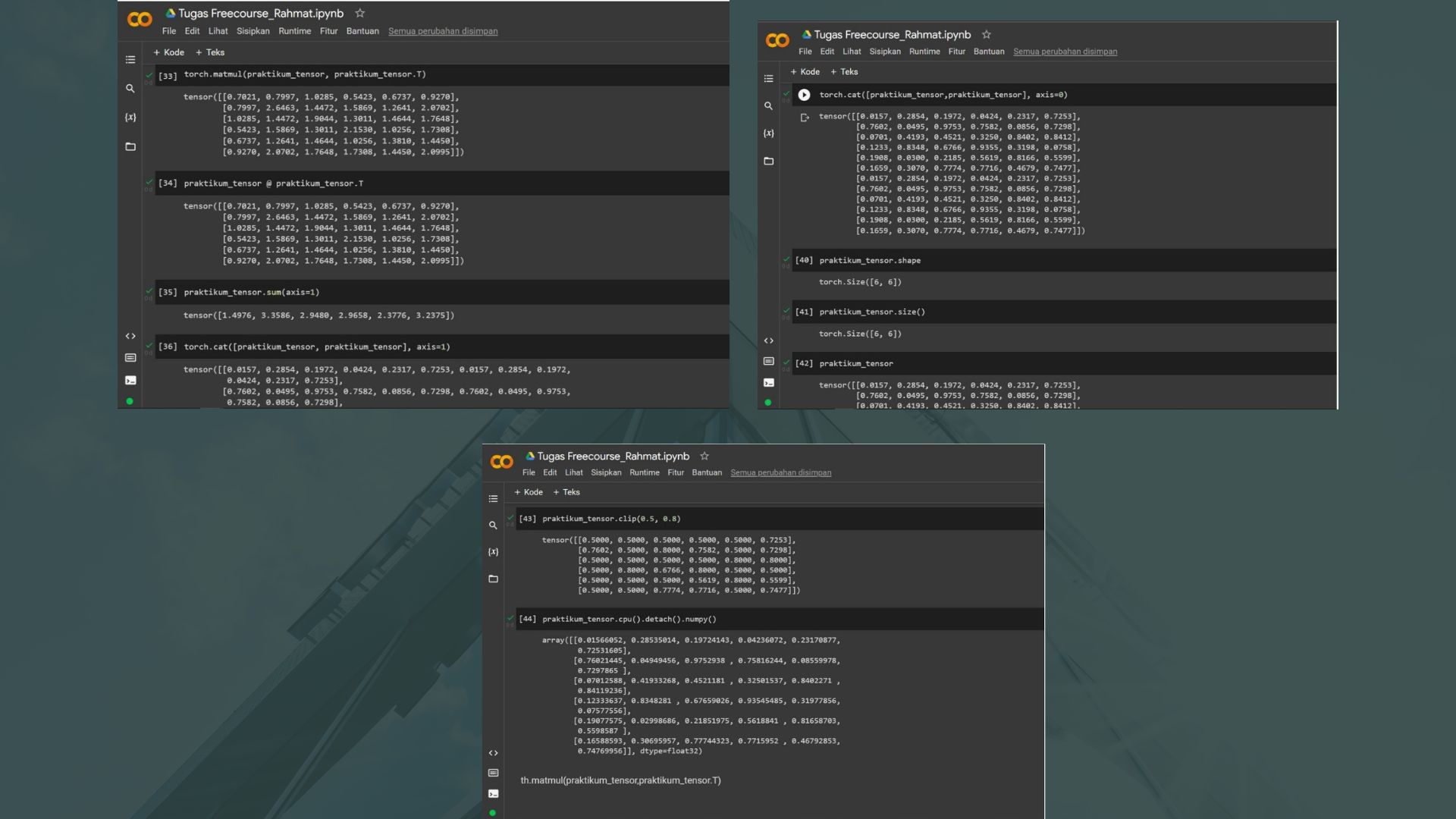Click search icon in top-right notebook sidebar
Viewport: 1456px width, 819px height.
point(768,106)
